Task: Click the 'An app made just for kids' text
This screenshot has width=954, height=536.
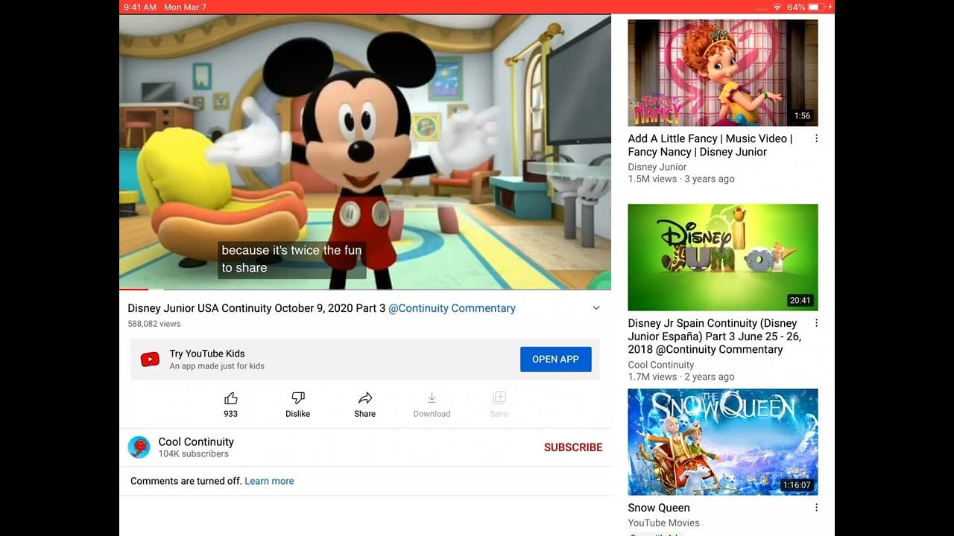Action: [217, 366]
